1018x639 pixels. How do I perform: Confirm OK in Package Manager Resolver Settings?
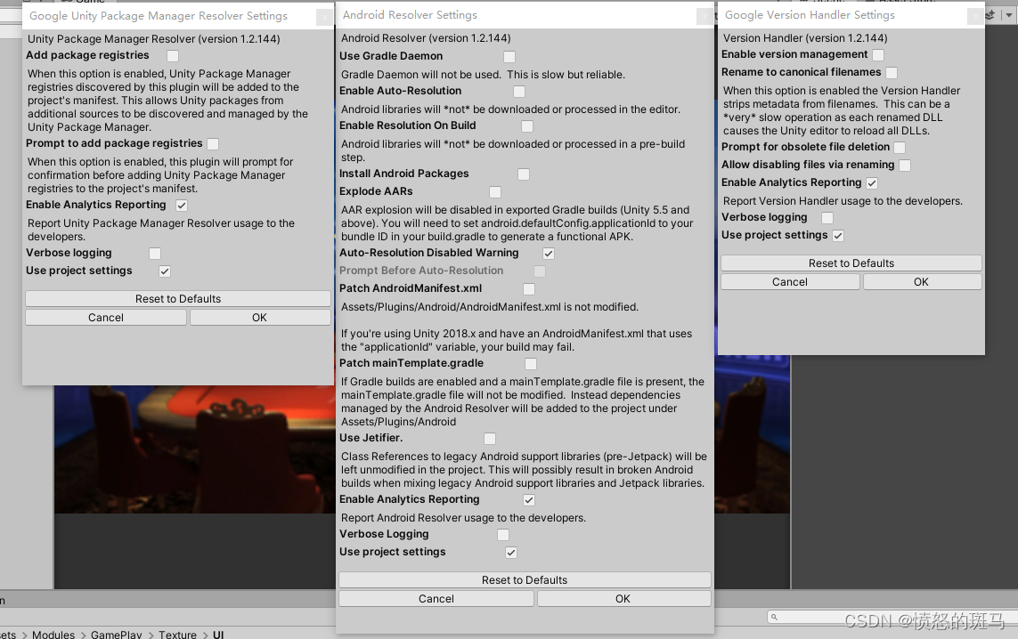coord(260,317)
